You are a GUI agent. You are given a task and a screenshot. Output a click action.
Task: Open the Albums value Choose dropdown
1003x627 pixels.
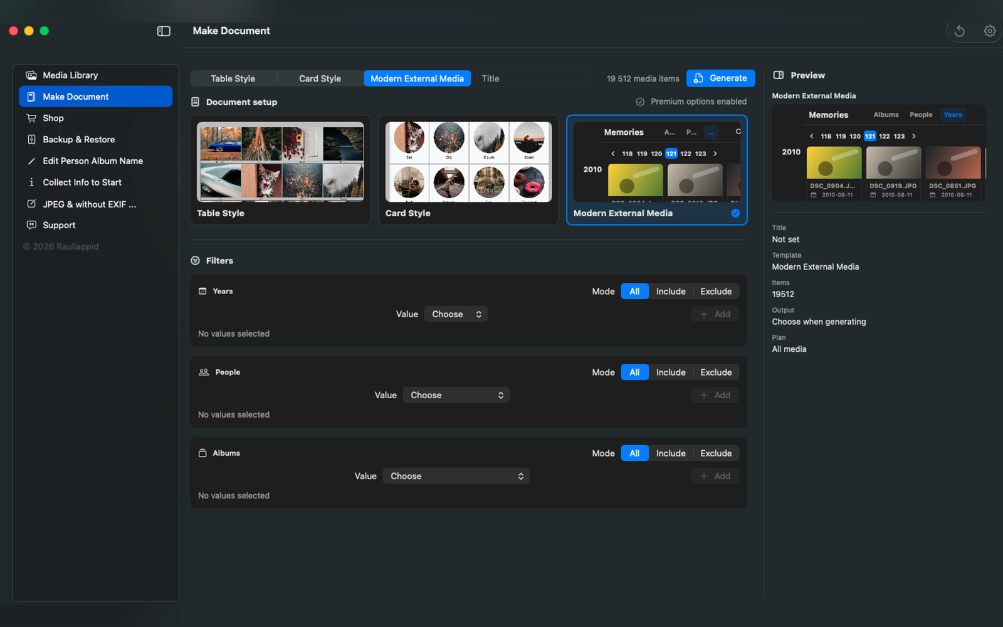pos(456,476)
